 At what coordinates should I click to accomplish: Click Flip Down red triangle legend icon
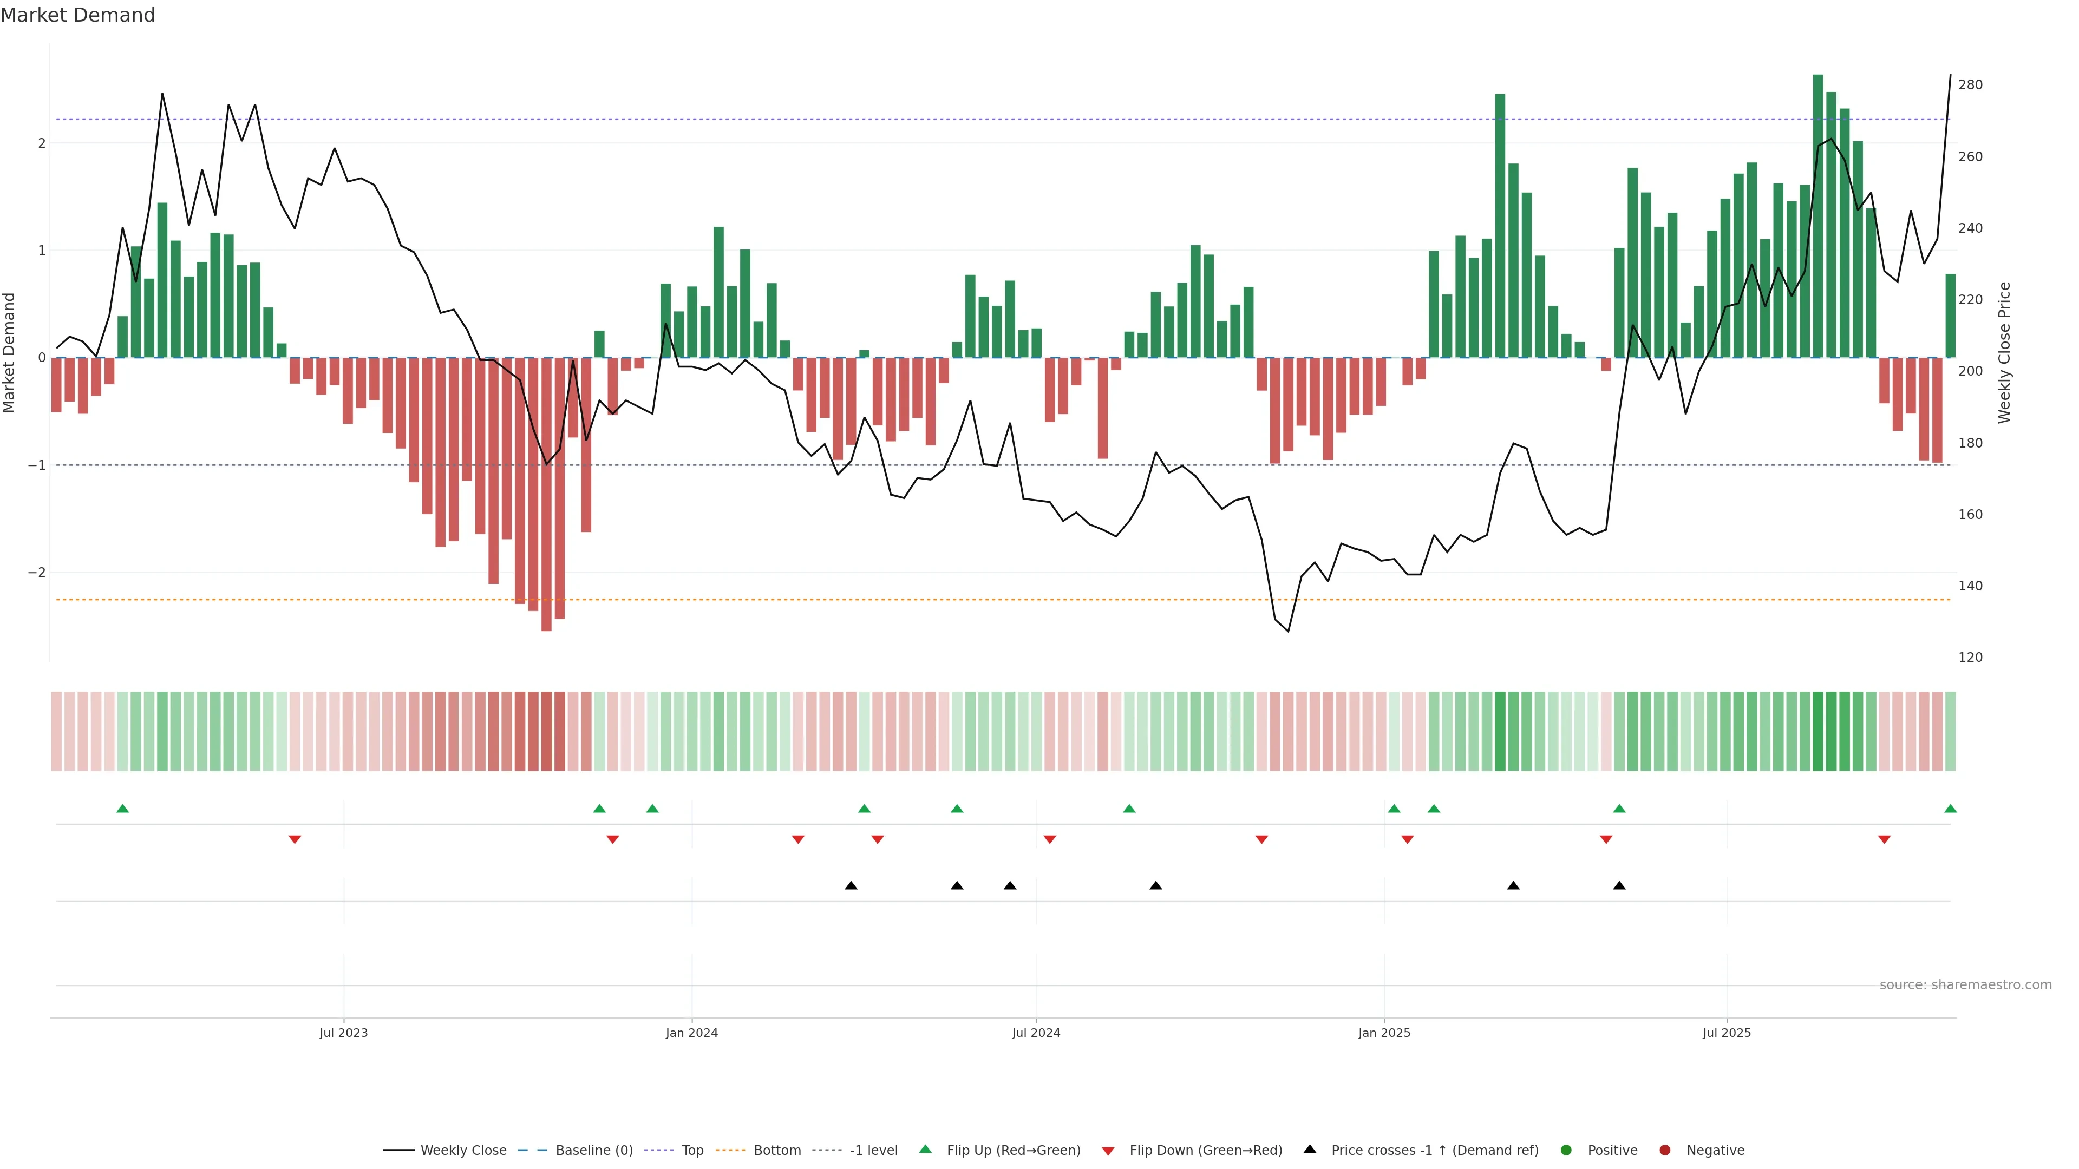point(1108,1151)
